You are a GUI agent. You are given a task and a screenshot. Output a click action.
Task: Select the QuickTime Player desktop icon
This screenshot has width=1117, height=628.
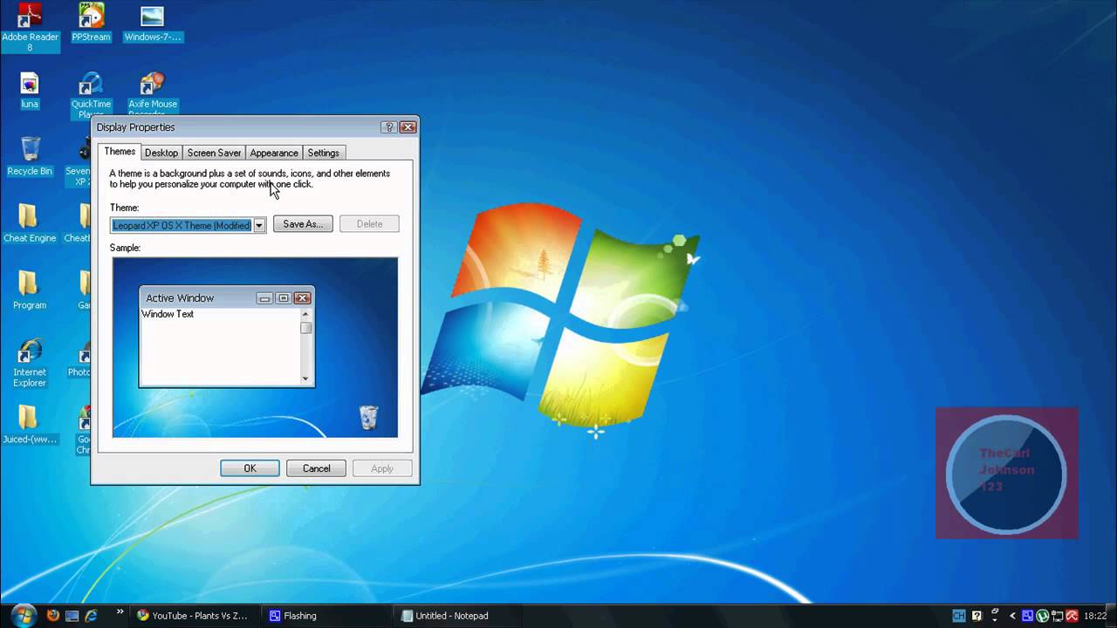[91, 96]
